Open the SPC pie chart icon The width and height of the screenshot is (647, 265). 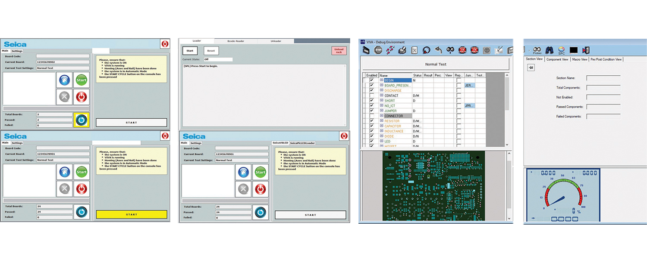coord(562,50)
